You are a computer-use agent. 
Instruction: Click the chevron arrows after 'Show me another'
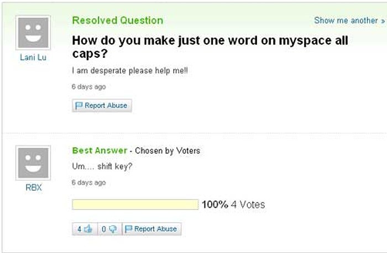coord(383,21)
